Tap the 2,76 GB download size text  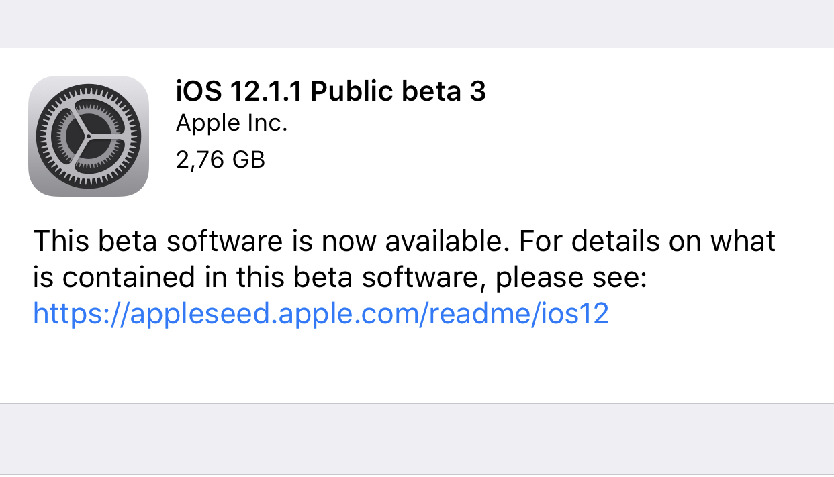tap(220, 160)
